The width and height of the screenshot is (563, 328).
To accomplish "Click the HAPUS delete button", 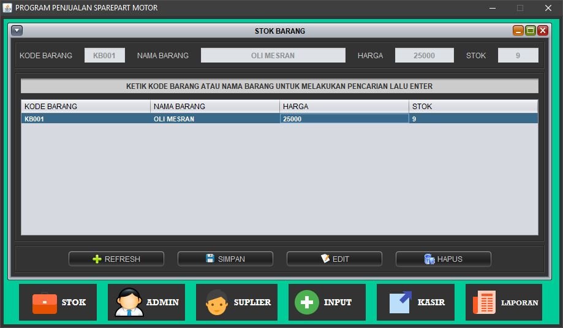I will 443,259.
